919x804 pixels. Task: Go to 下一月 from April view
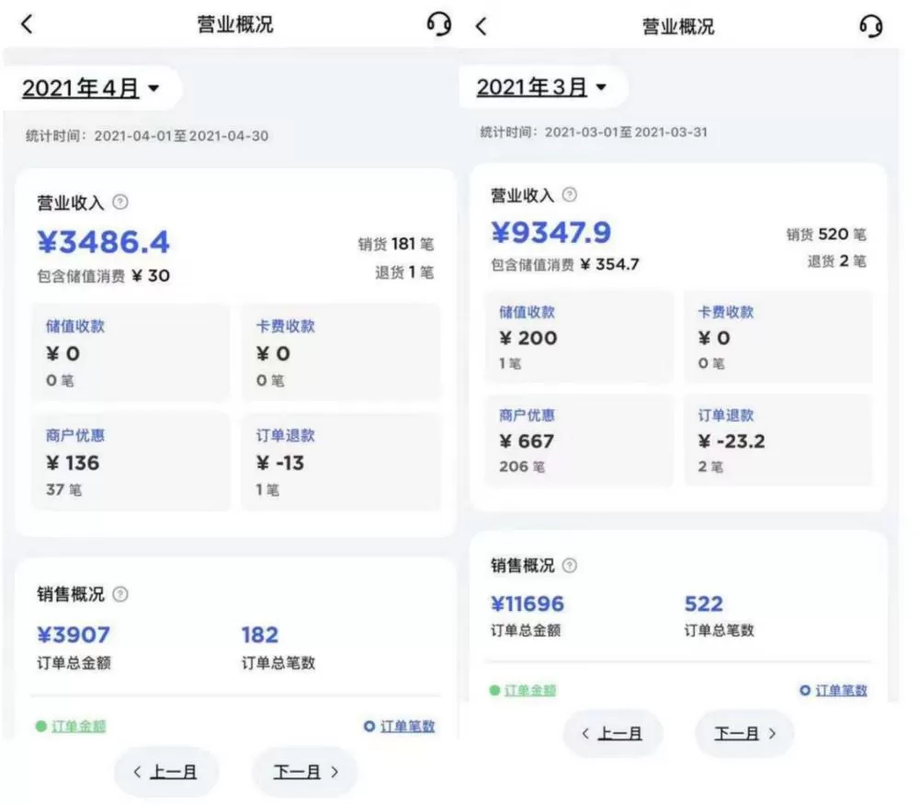click(x=305, y=772)
